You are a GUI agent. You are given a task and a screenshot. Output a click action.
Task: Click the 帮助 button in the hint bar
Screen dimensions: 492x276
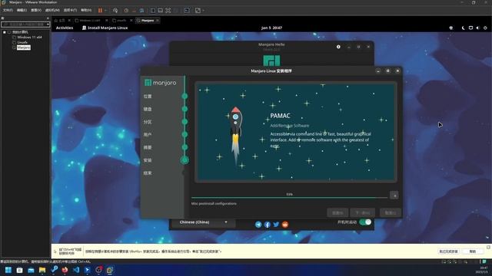473,251
